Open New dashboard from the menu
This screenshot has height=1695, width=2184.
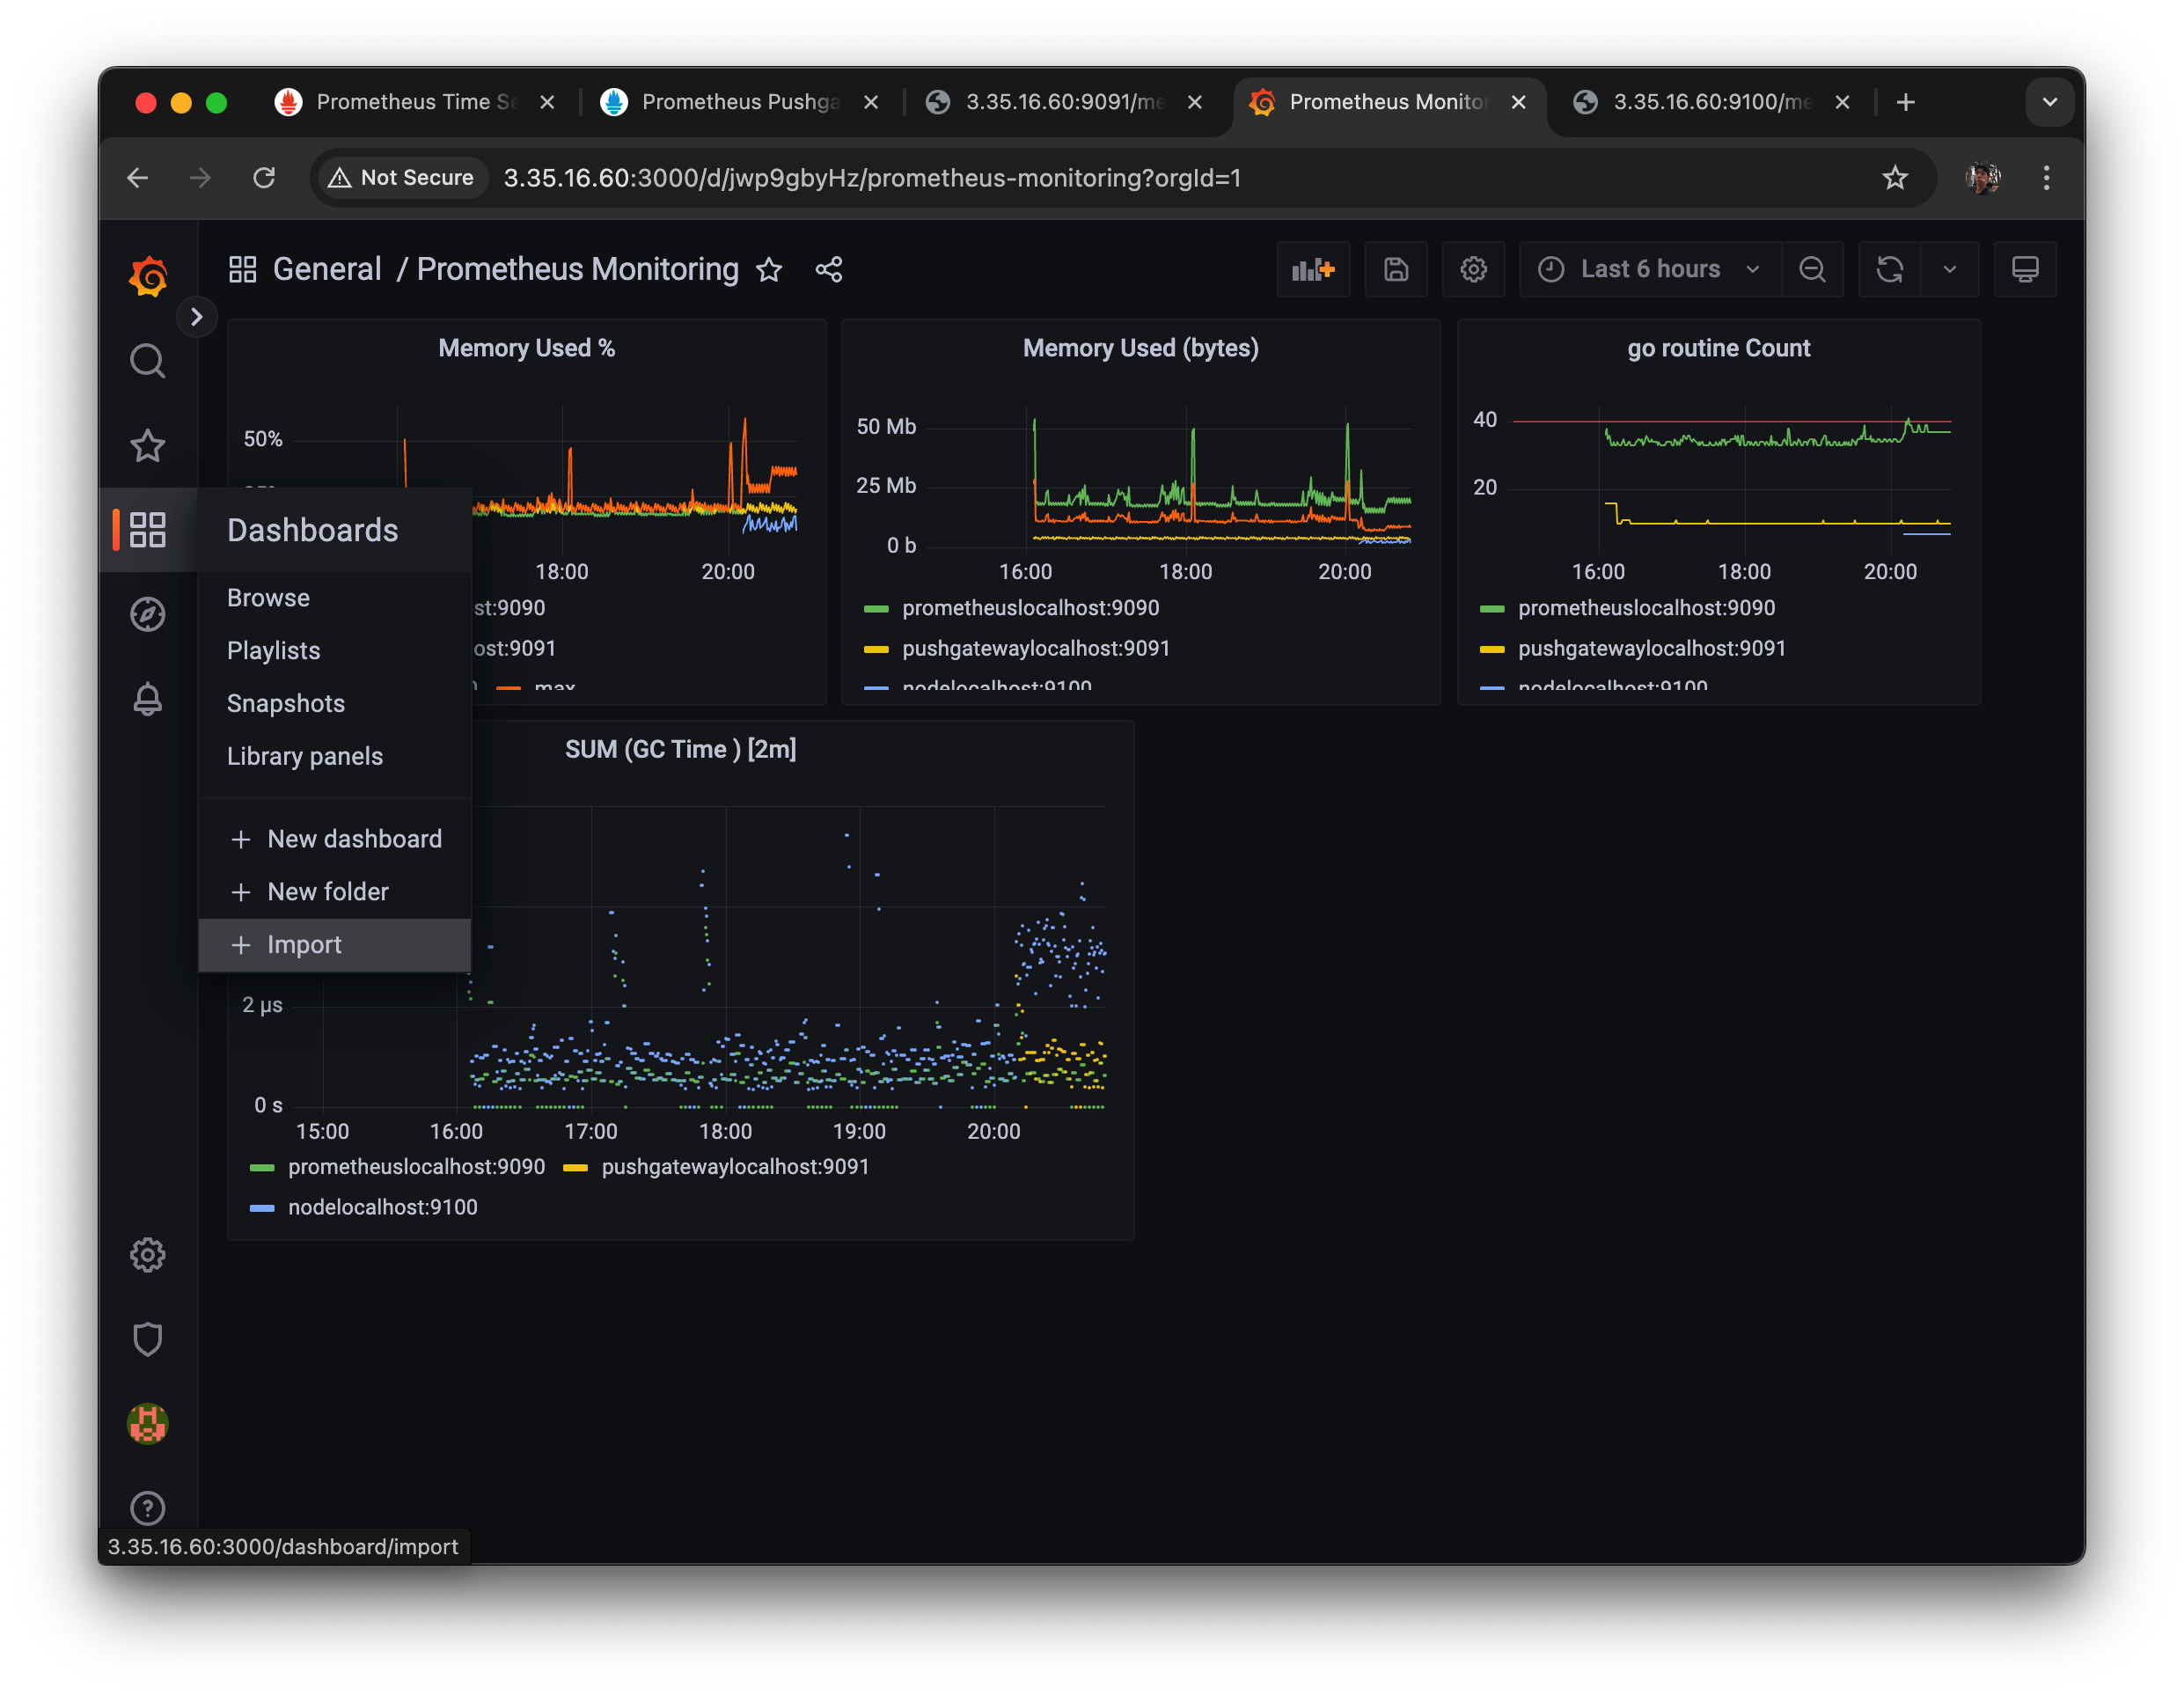click(x=354, y=838)
